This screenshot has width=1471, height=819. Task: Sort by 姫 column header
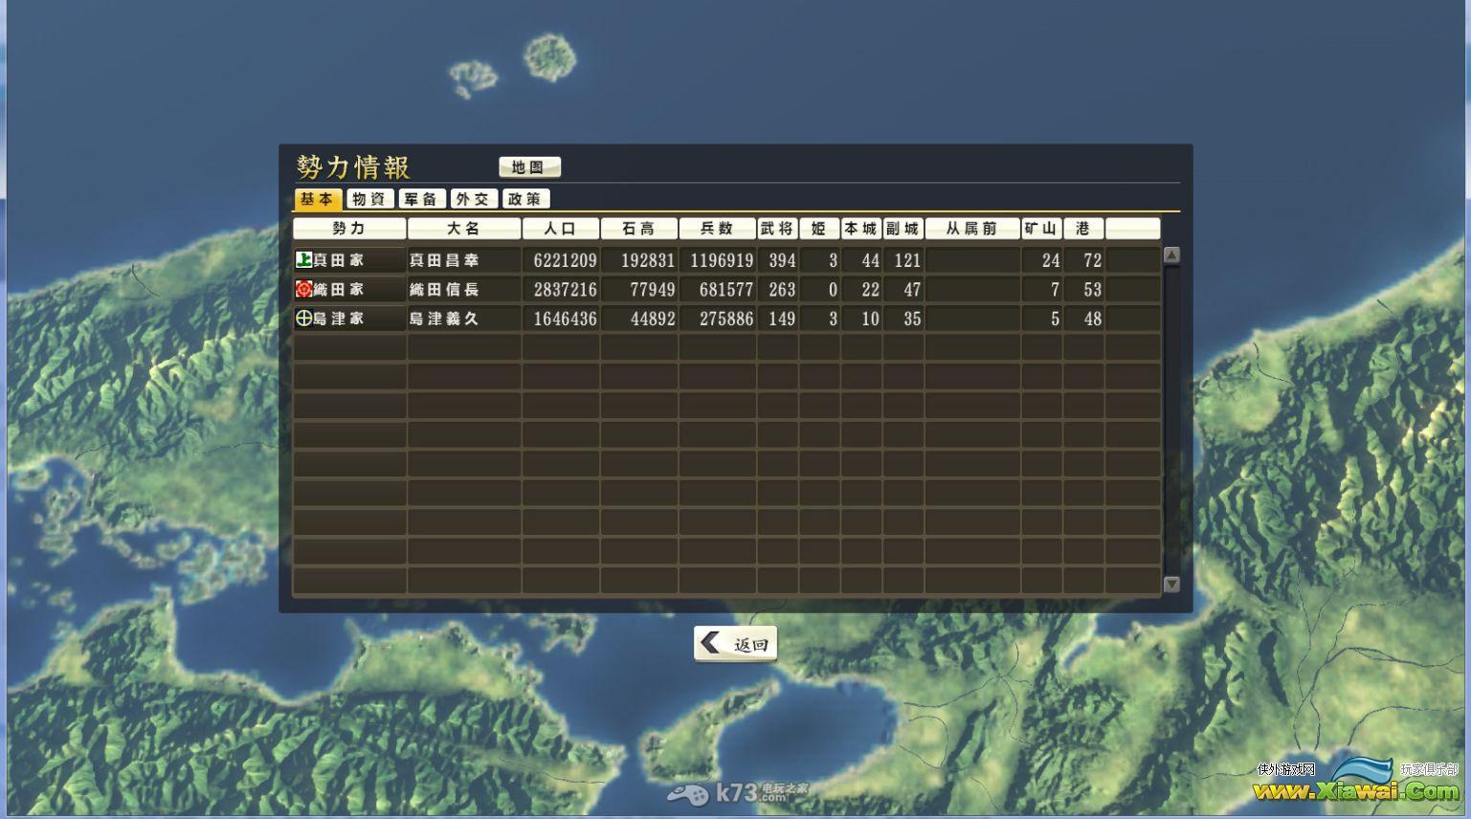click(x=819, y=229)
